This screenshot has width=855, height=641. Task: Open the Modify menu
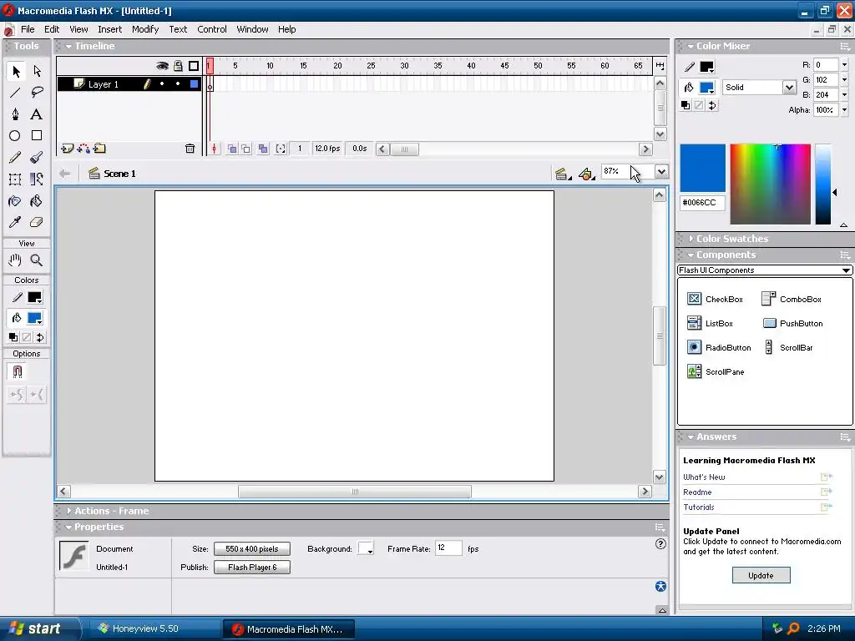click(x=145, y=29)
